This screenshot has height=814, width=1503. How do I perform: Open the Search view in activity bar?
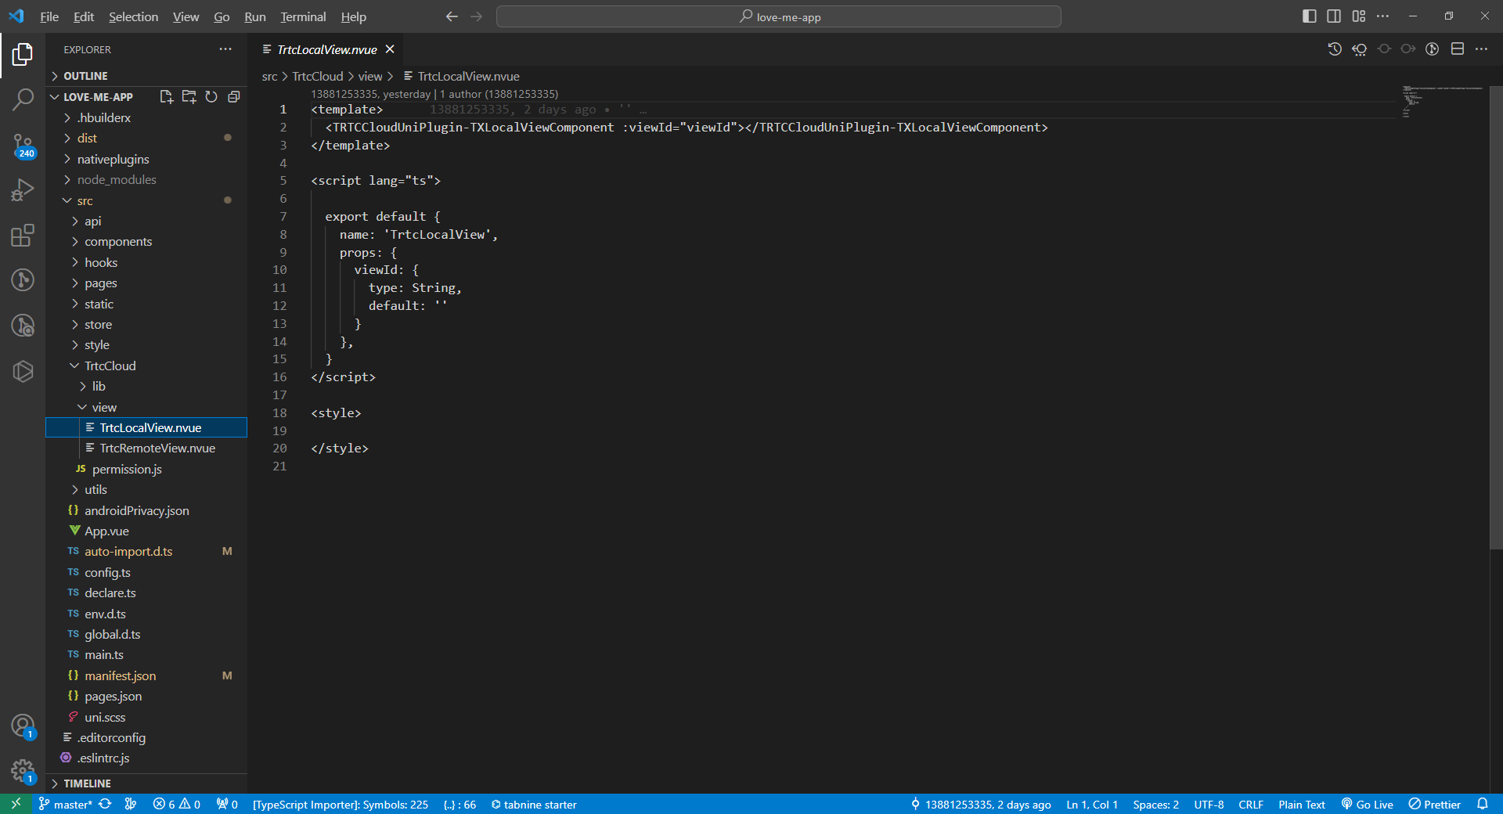click(23, 99)
